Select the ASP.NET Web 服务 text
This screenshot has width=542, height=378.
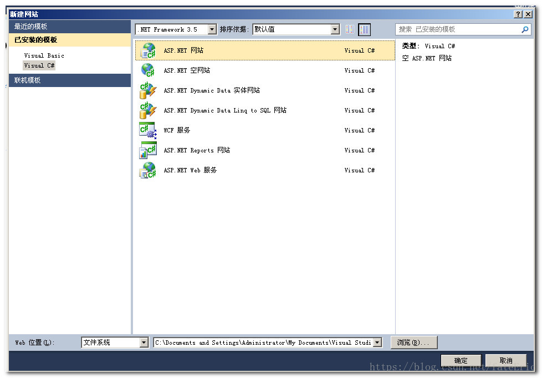(190, 170)
